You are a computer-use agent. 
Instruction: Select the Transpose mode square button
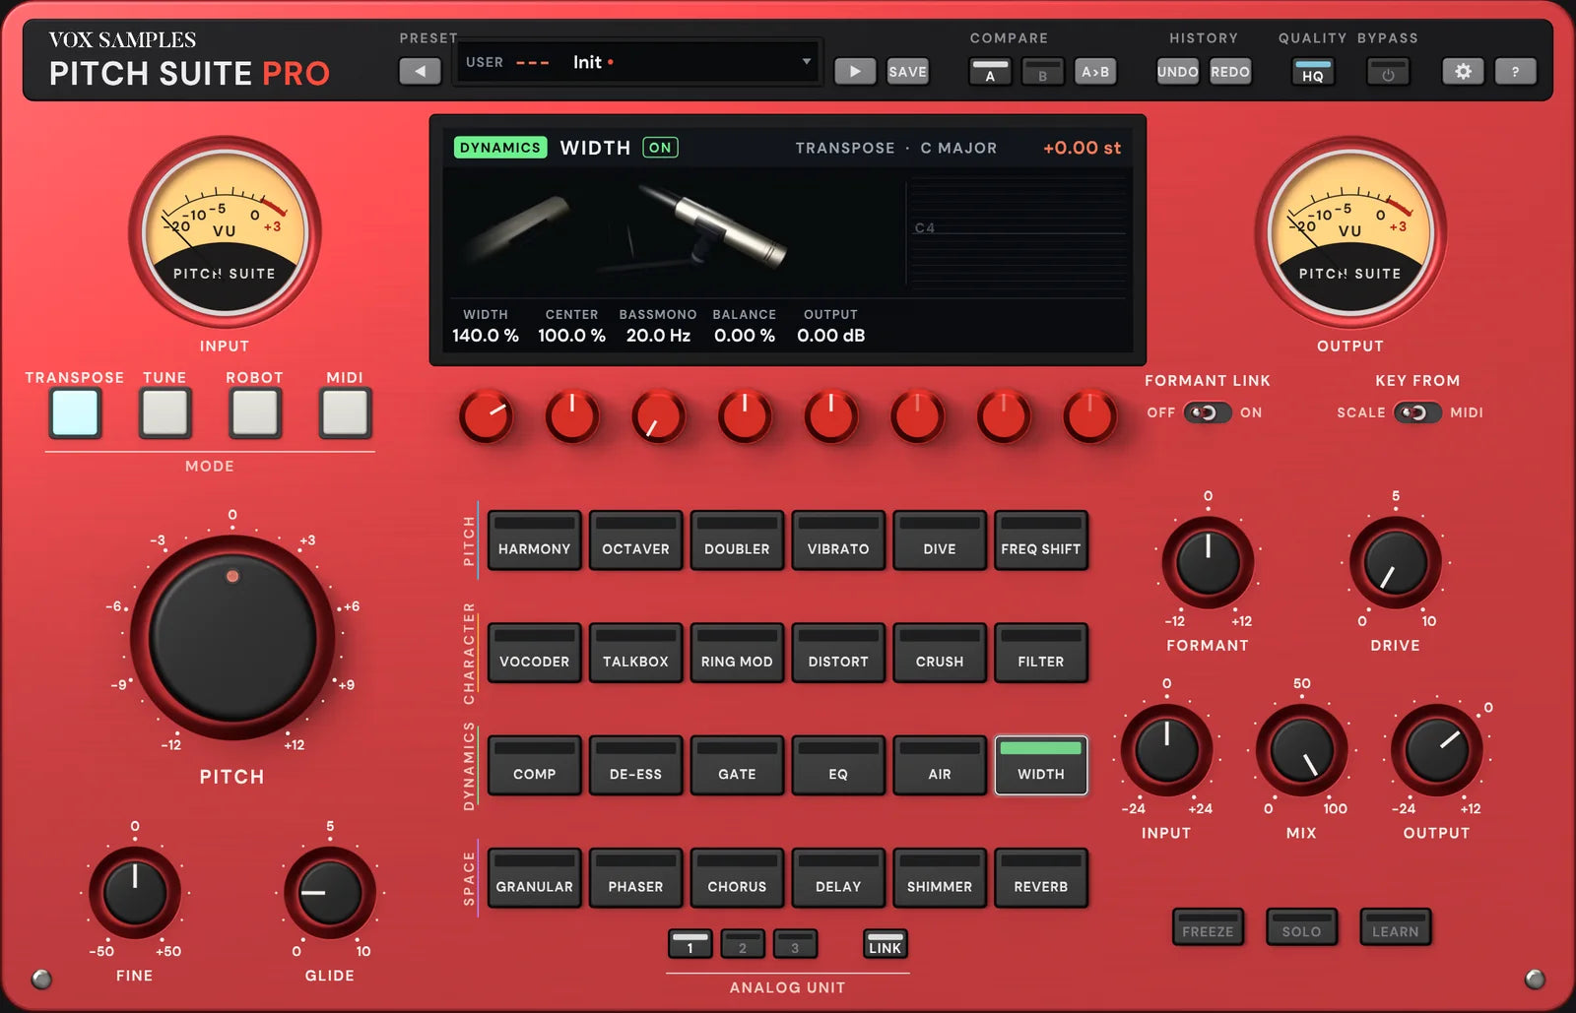tap(75, 412)
